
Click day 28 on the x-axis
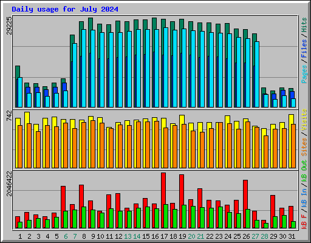264,236
